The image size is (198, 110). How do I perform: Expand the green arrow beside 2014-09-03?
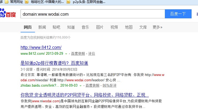coord(80,86)
